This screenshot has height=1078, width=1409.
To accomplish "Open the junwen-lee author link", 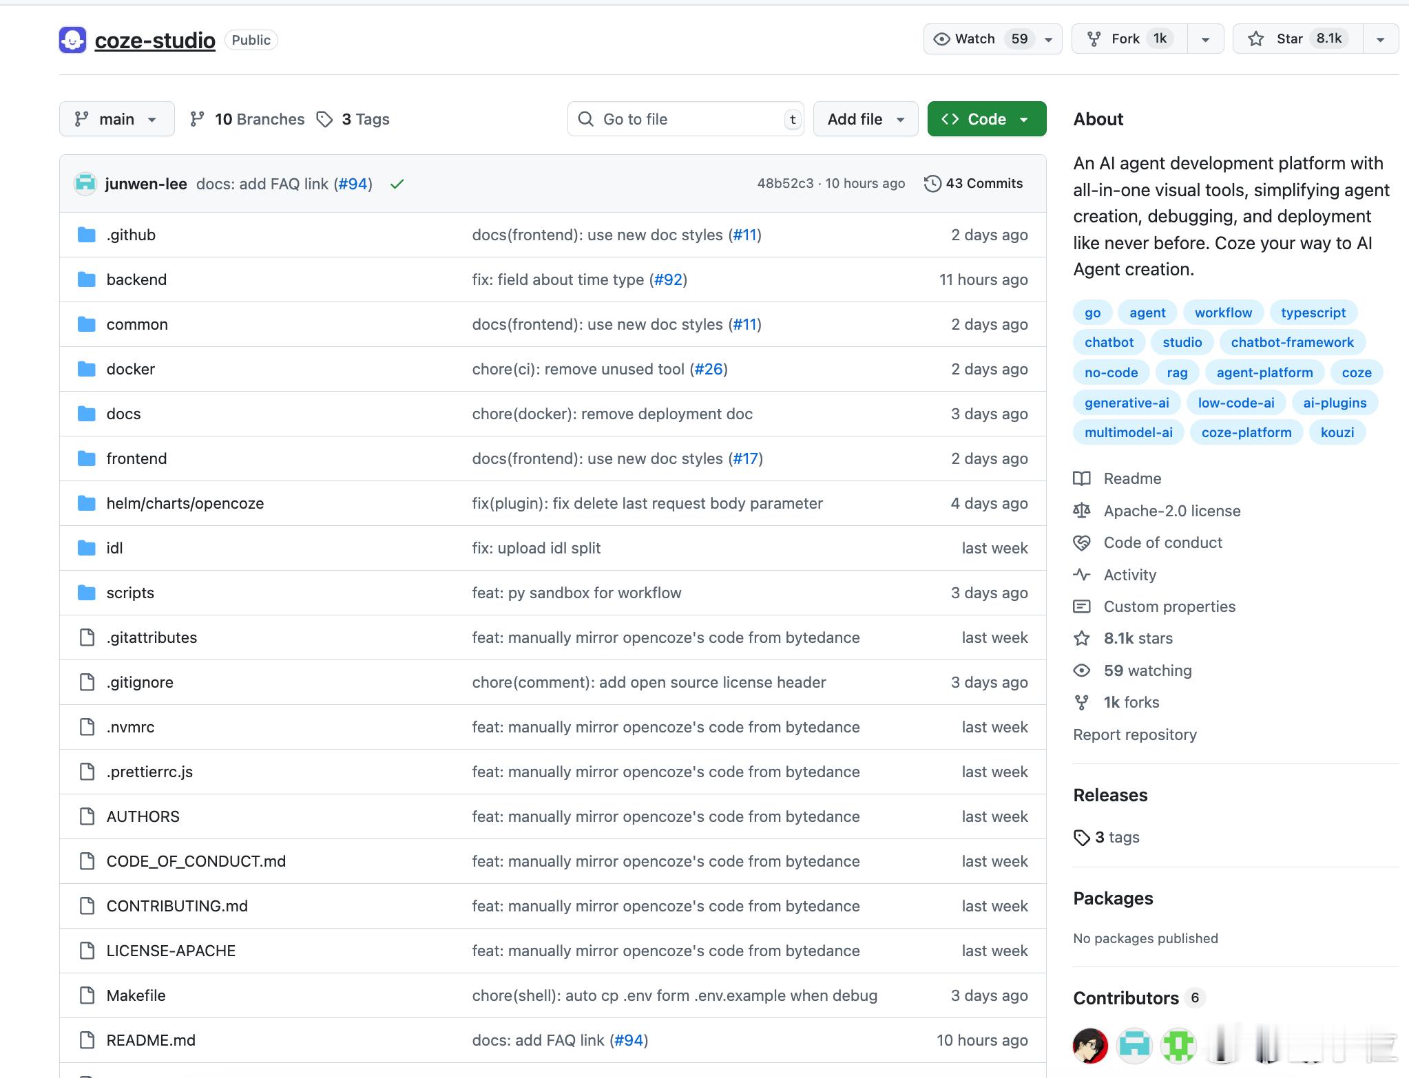I will pos(146,184).
